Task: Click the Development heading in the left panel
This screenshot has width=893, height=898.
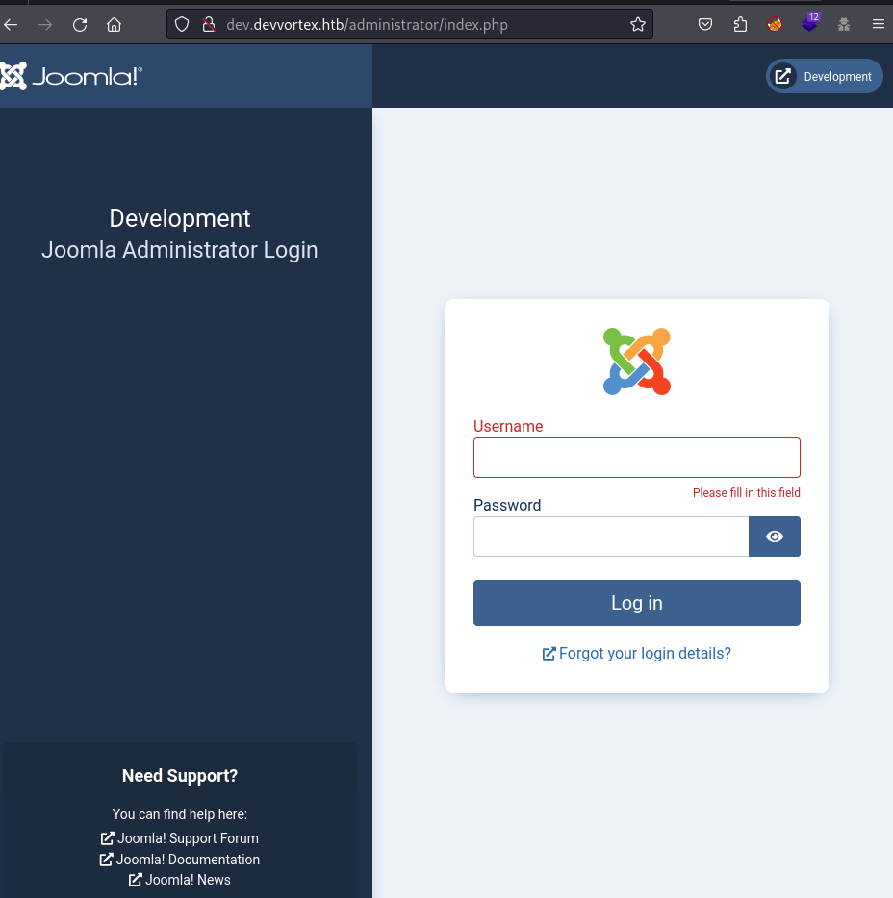Action: pyautogui.click(x=180, y=218)
